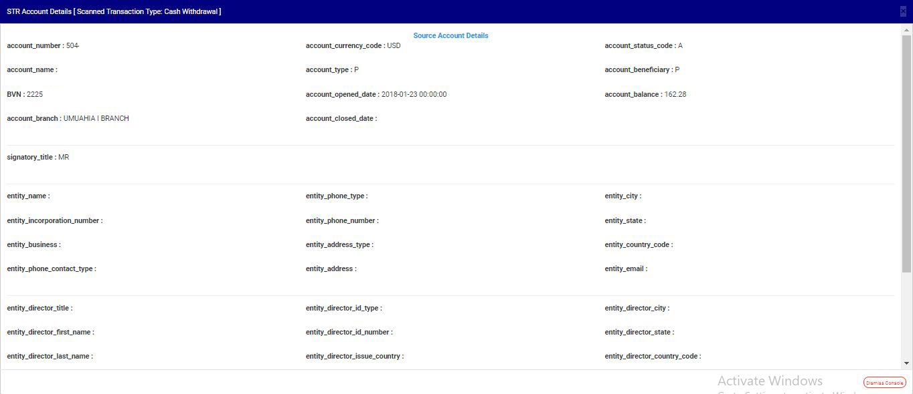Click the Source Account Details heading
The image size is (913, 394).
[450, 35]
